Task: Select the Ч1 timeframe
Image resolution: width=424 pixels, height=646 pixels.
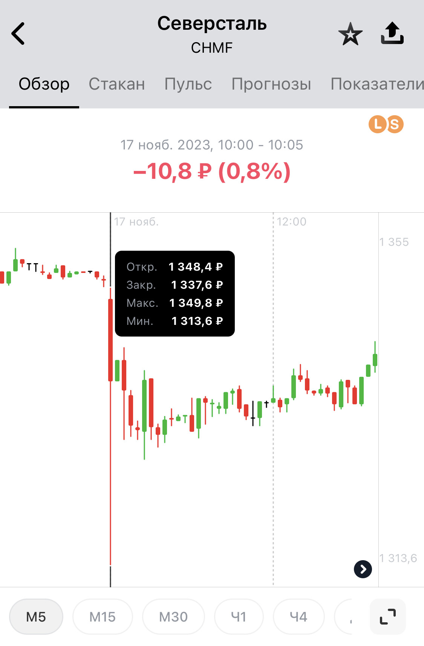Action: click(239, 617)
